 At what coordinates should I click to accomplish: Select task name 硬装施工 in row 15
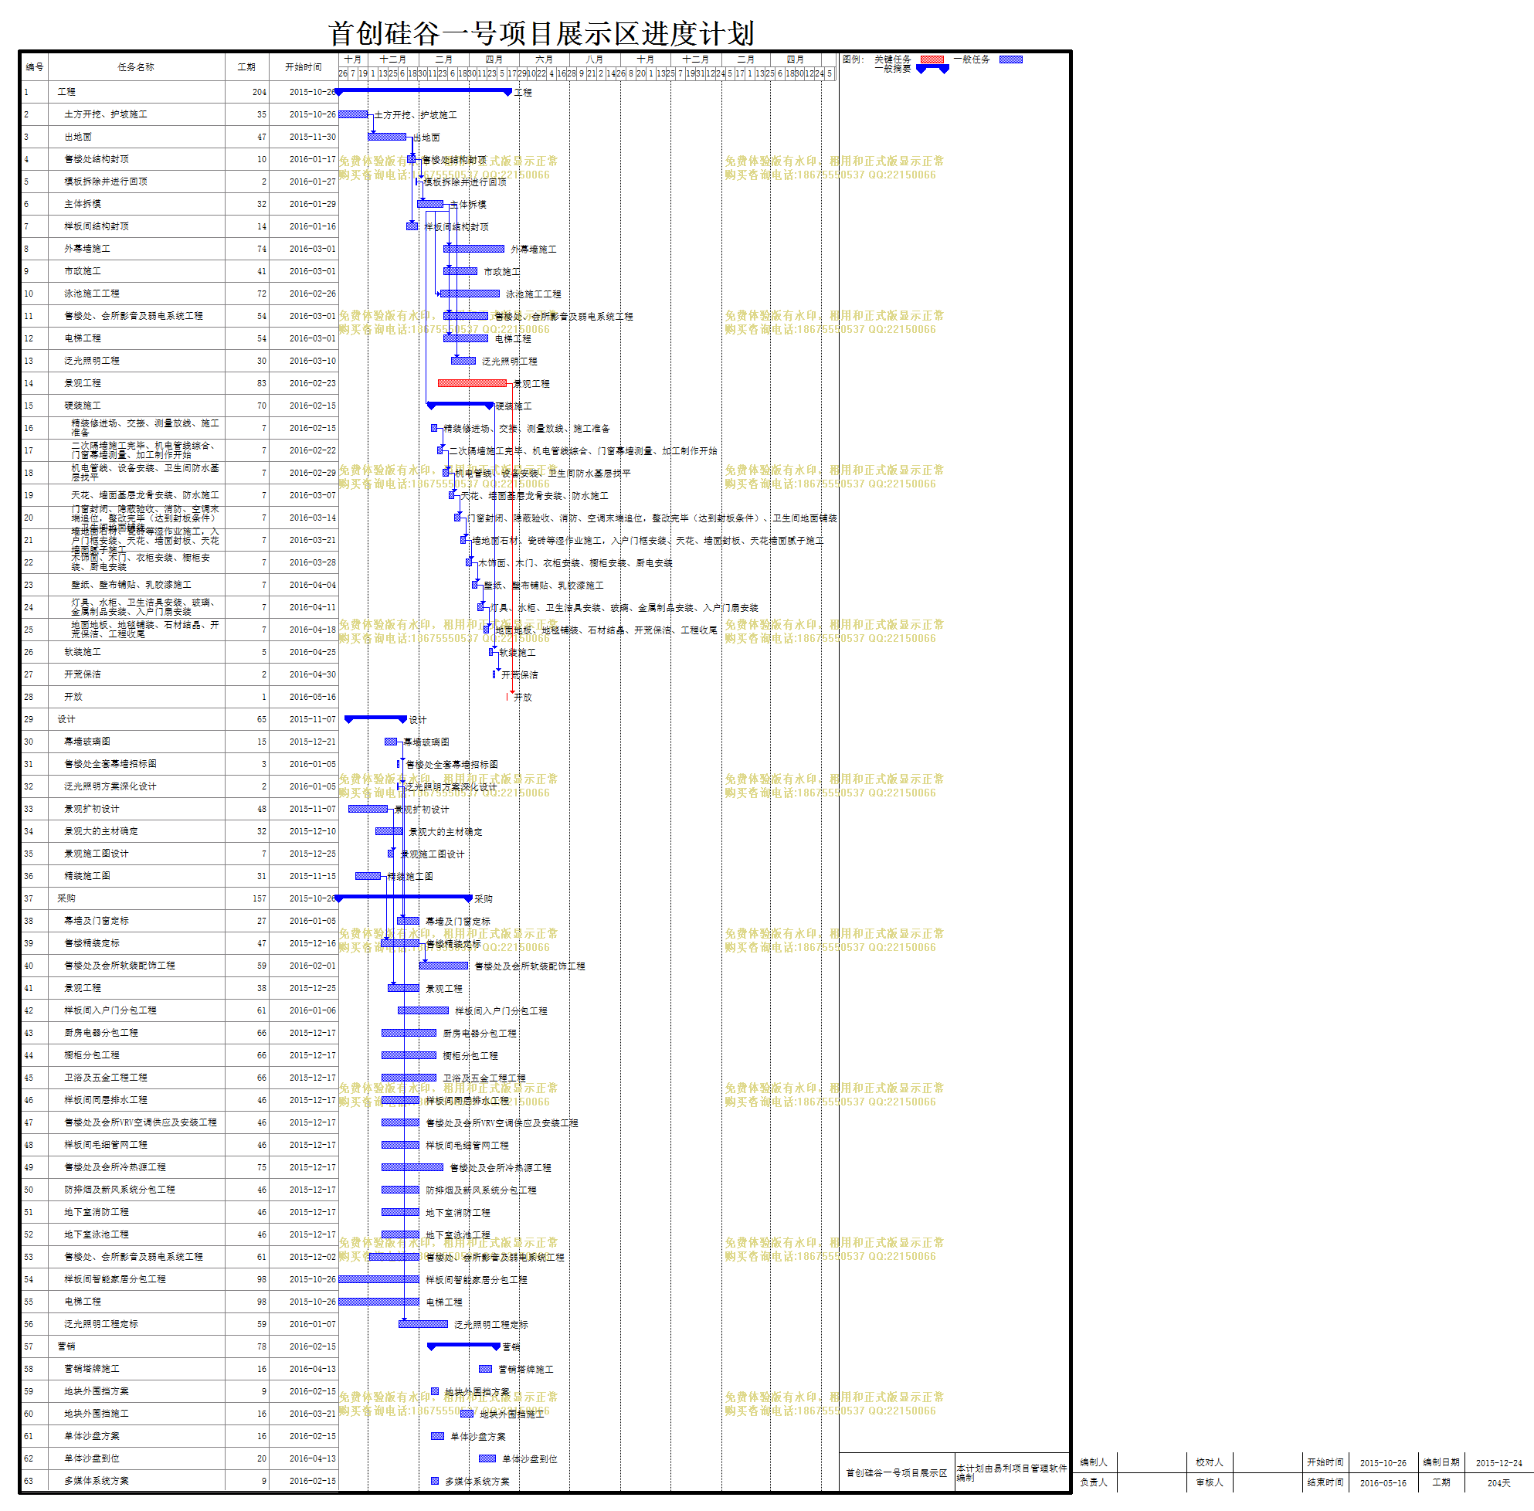(x=83, y=406)
